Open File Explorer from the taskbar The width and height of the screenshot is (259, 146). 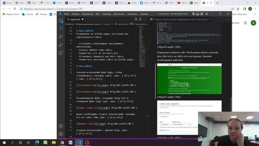54,142
